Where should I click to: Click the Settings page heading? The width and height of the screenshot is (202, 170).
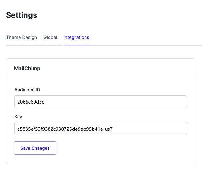[x=22, y=15]
